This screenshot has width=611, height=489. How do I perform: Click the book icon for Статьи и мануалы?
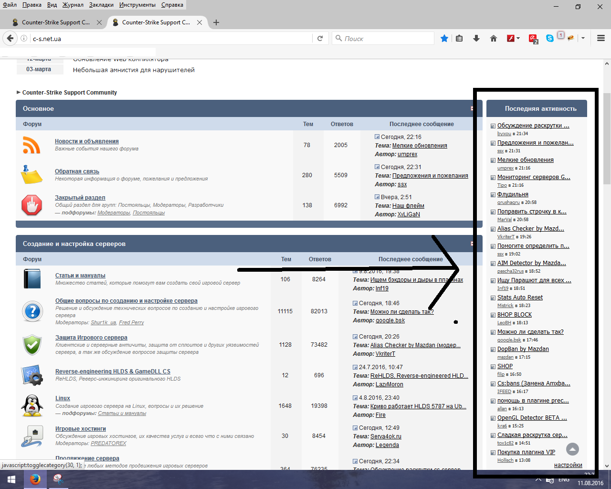32,279
